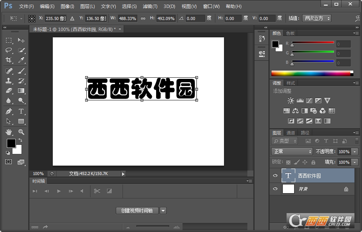Add a Levels adjustment from the 调整 panel

pyautogui.click(x=300, y=100)
